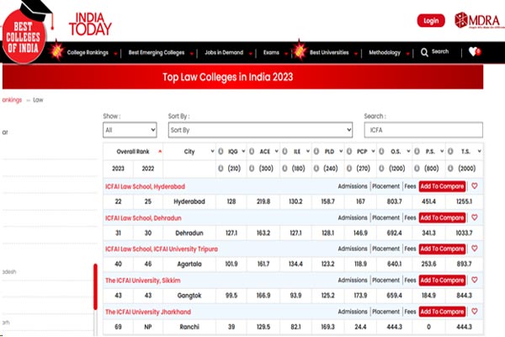The image size is (505, 337).
Task: Click info icon next to (300) score
Action: click(x=252, y=168)
